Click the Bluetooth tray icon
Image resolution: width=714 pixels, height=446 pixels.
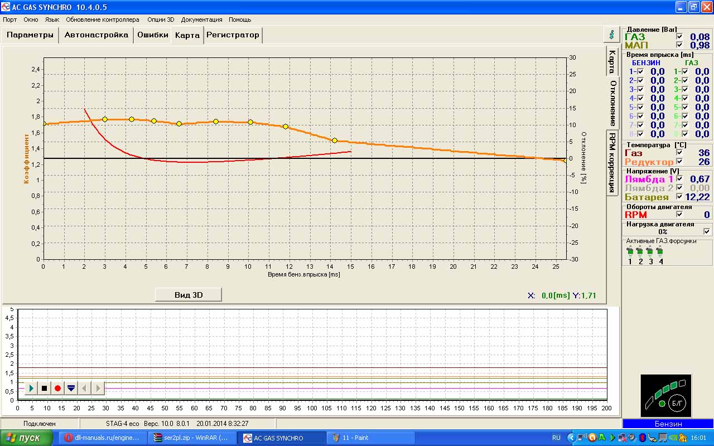click(642, 438)
